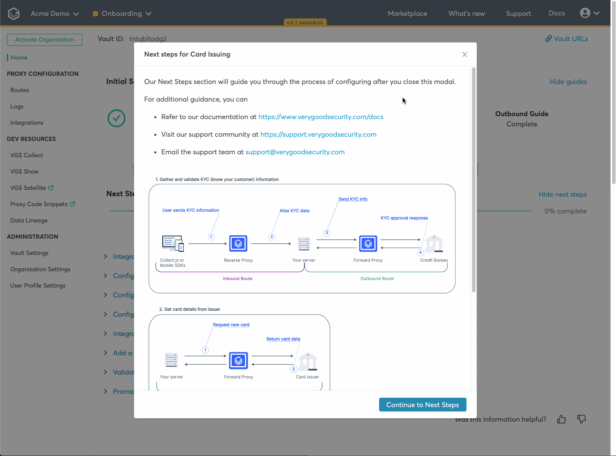Image resolution: width=616 pixels, height=456 pixels.
Task: Open Docs in the top navigation
Action: pyautogui.click(x=556, y=13)
